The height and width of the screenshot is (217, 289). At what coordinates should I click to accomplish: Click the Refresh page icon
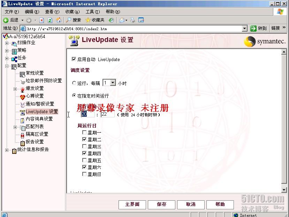50,20
